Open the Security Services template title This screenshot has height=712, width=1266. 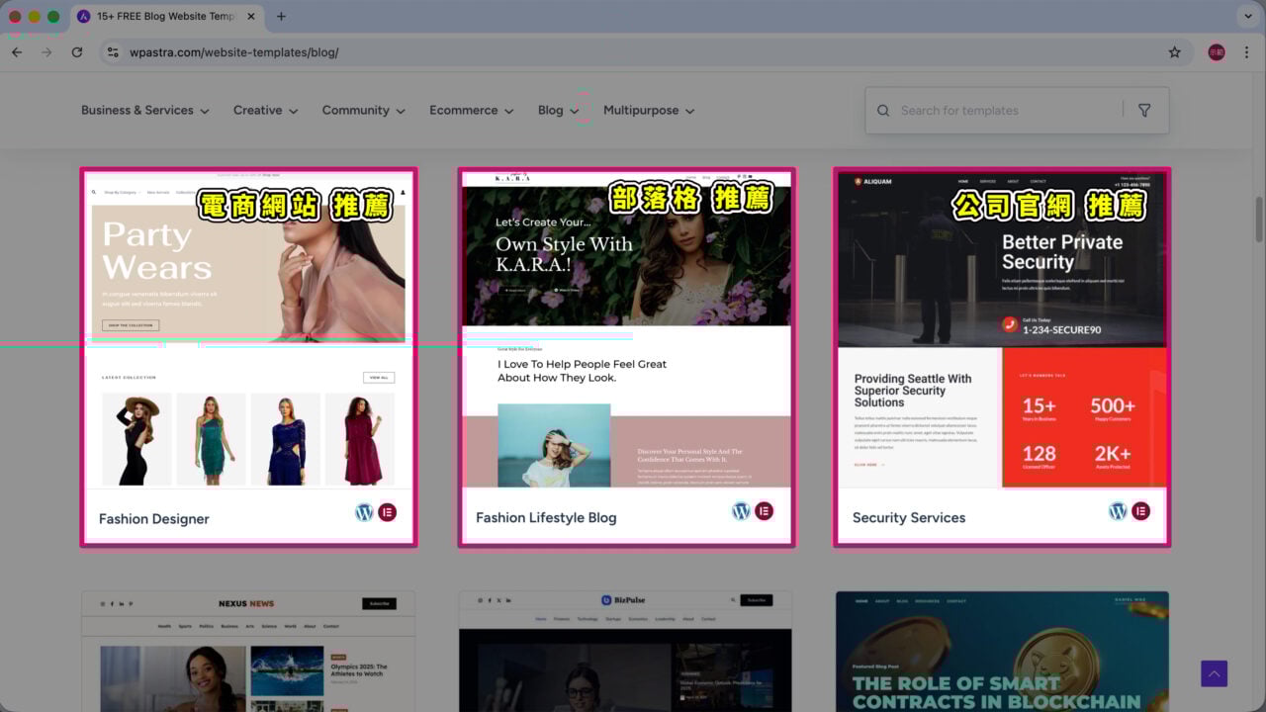pyautogui.click(x=908, y=518)
